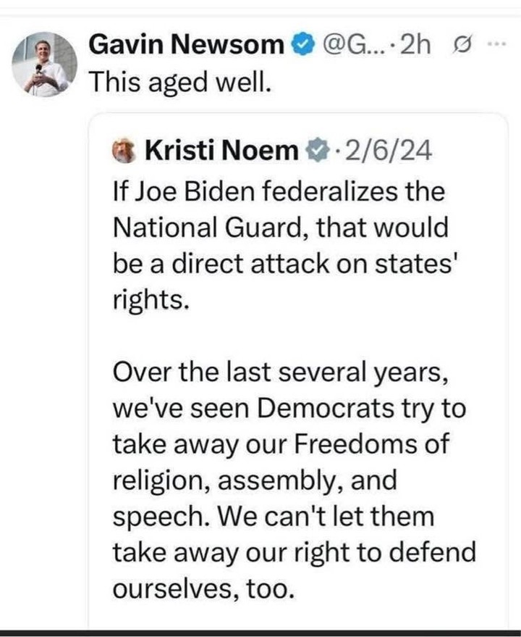Image resolution: width=521 pixels, height=637 pixels.
Task: Click the "This aged well." post text
Action: point(180,82)
